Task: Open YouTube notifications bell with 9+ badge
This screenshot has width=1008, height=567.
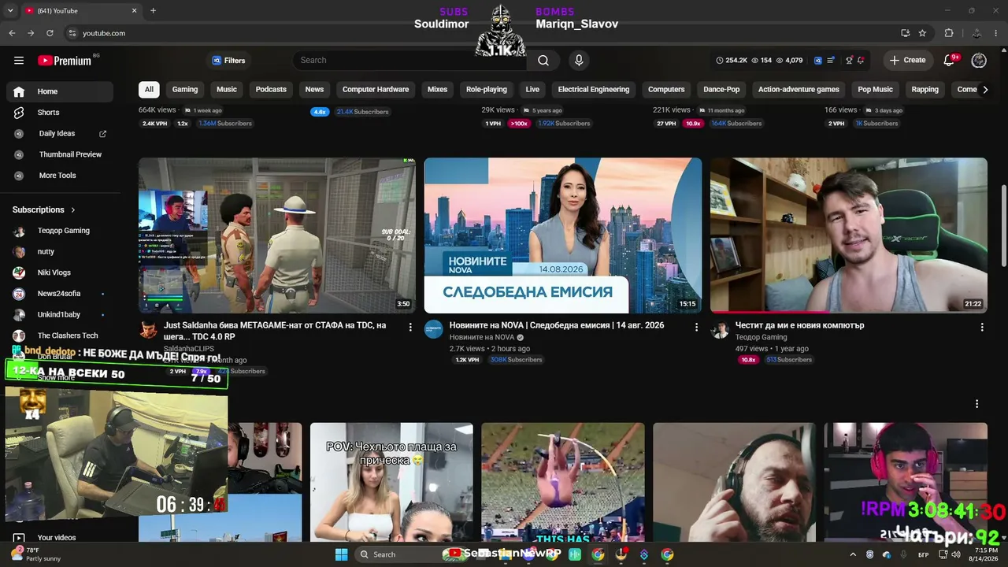Action: [950, 61]
